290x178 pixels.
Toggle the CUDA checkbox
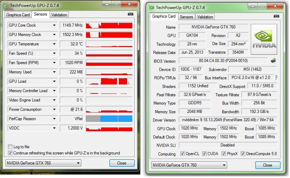pos(204,154)
